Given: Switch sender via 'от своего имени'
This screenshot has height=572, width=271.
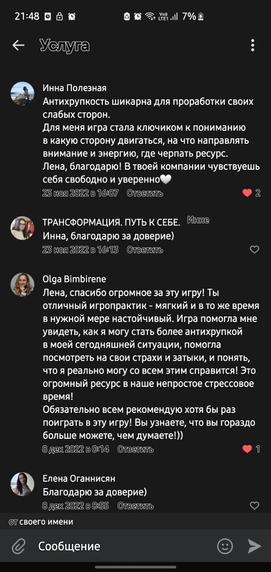Looking at the screenshot, I should [41, 522].
